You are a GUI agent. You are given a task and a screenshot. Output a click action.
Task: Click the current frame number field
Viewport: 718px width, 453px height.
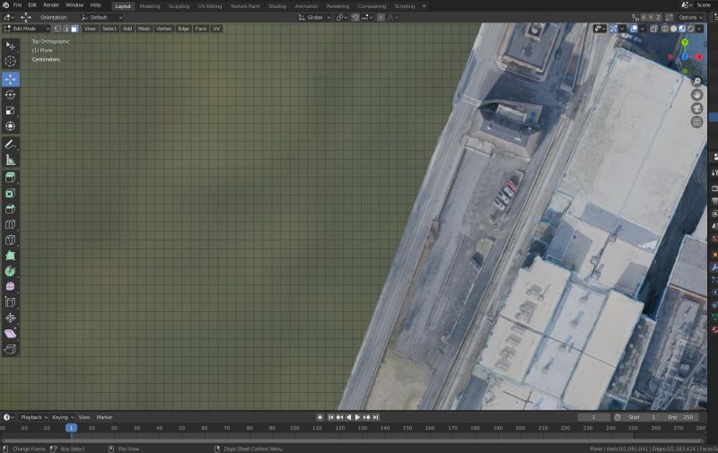pyautogui.click(x=594, y=417)
